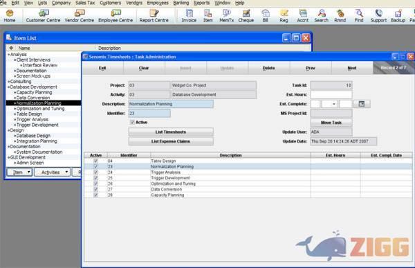Click the Backup toolbar icon
The image size is (415, 268).
398,16
